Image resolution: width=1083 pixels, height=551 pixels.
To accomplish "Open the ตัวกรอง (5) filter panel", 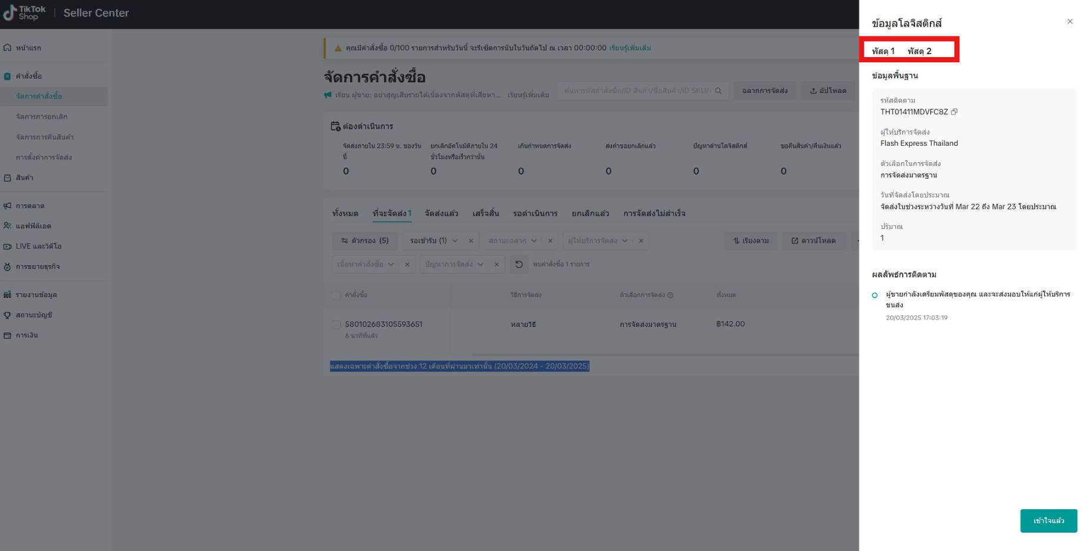I will point(364,240).
